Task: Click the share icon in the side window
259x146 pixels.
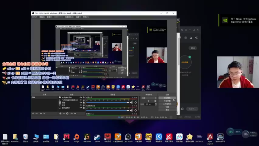Action: 196,38
